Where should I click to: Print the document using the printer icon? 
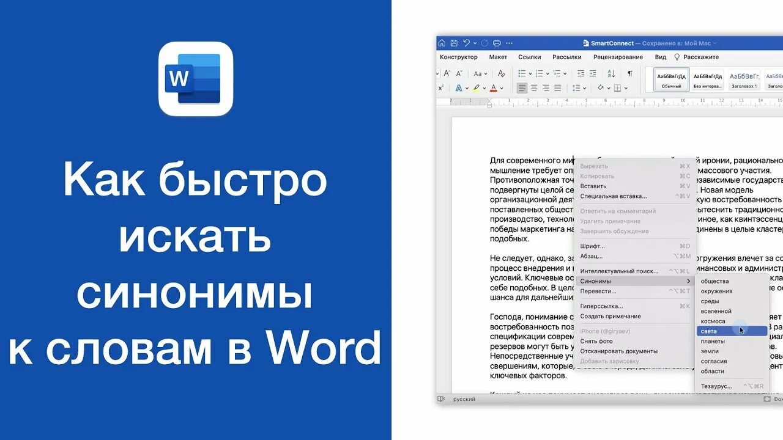pyautogui.click(x=497, y=43)
